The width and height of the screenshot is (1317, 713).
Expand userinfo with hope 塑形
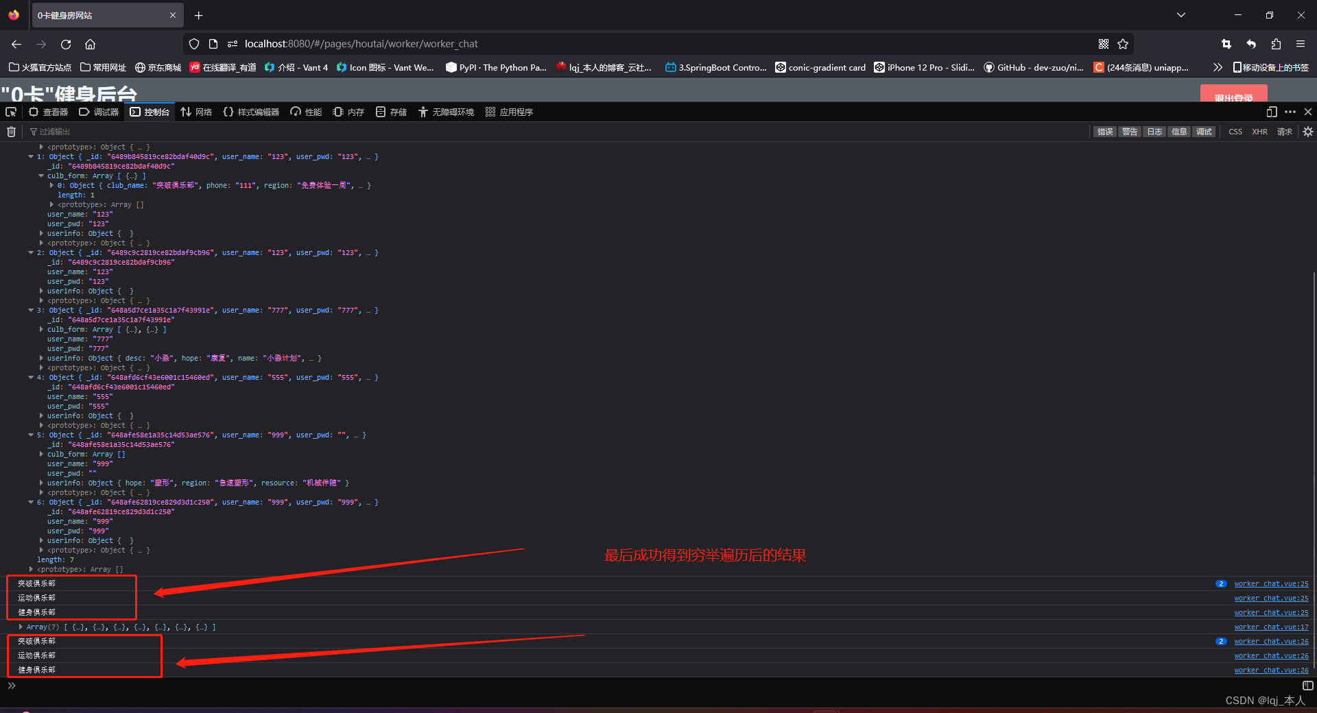point(41,483)
